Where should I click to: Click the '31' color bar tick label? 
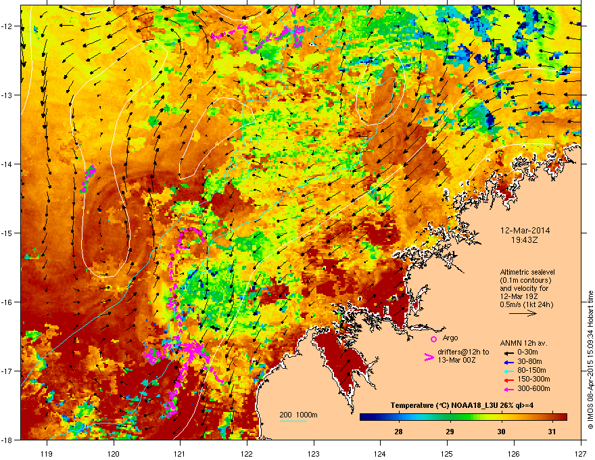pyautogui.click(x=552, y=432)
